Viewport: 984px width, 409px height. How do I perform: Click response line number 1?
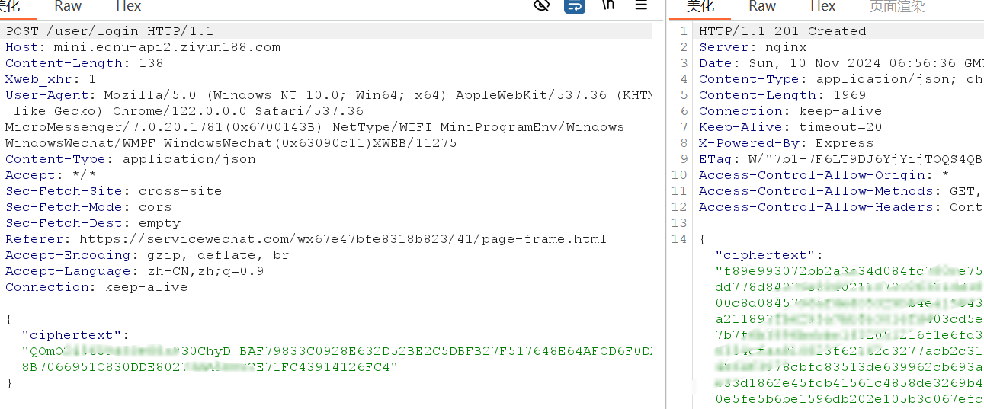coord(684,31)
